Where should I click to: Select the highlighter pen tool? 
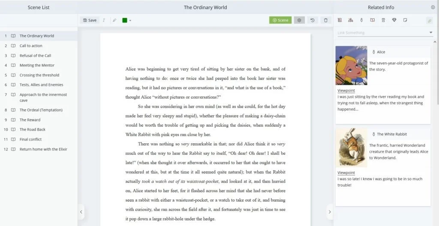pos(114,20)
